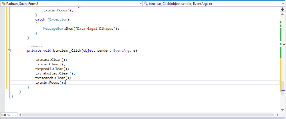Click the MessageBox class name

click(53, 29)
